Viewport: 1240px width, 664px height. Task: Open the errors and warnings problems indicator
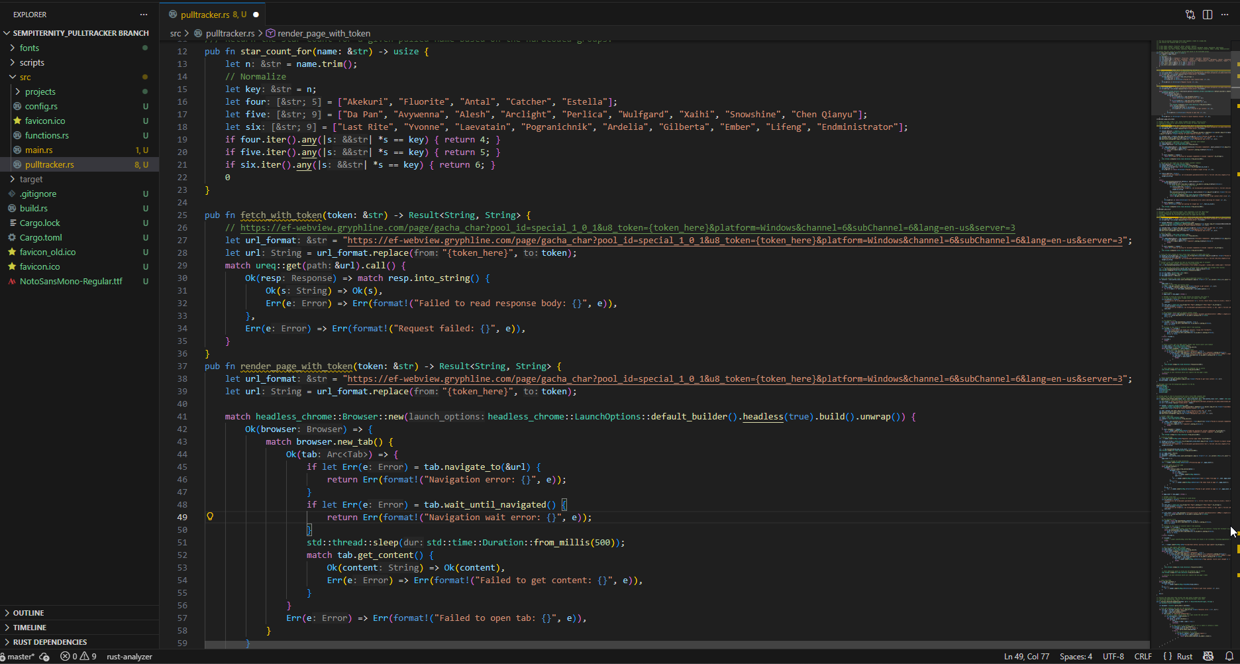pyautogui.click(x=78, y=656)
